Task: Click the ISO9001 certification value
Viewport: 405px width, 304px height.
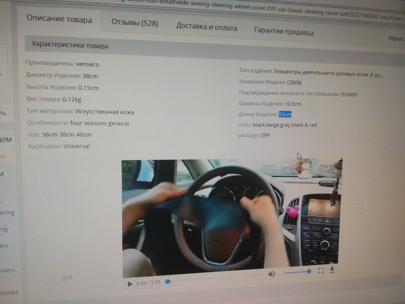Action: click(349, 94)
